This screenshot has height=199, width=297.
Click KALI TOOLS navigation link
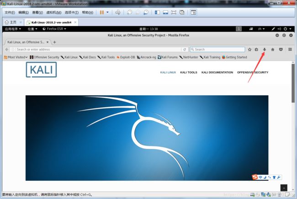tap(189, 72)
